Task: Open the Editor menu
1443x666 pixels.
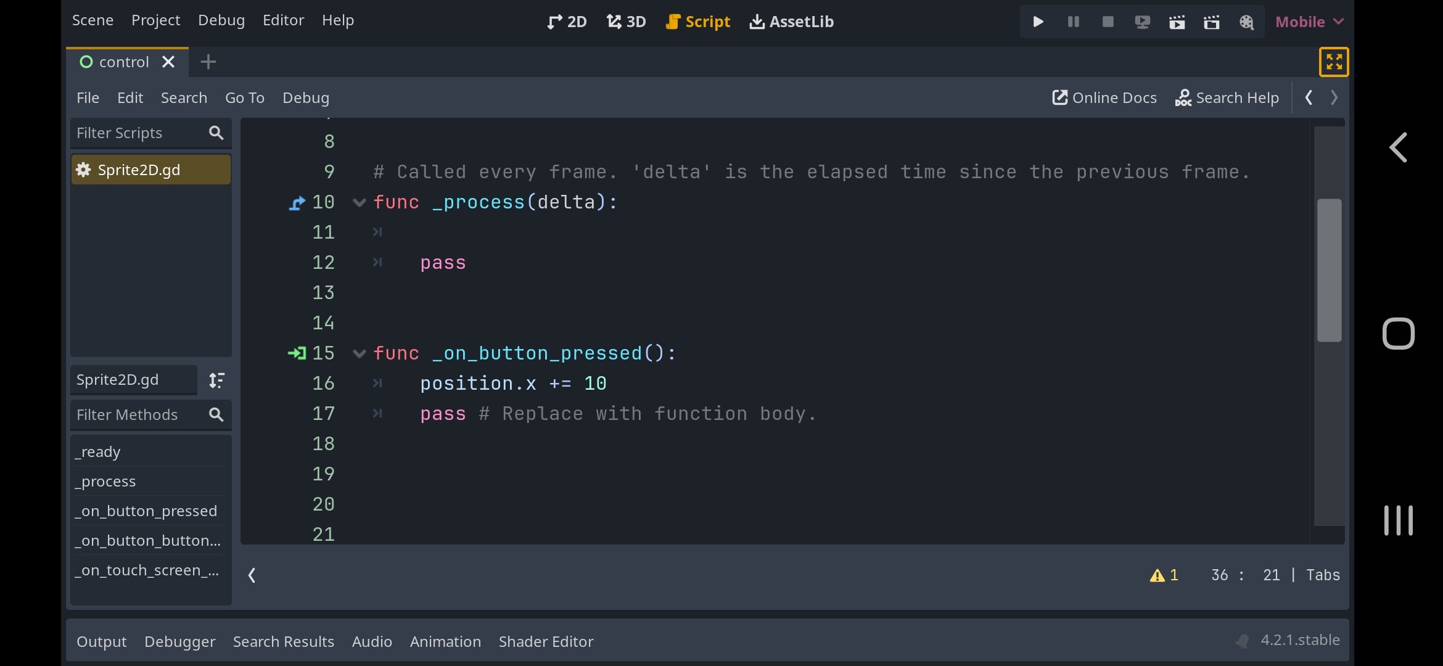Action: pyautogui.click(x=283, y=20)
